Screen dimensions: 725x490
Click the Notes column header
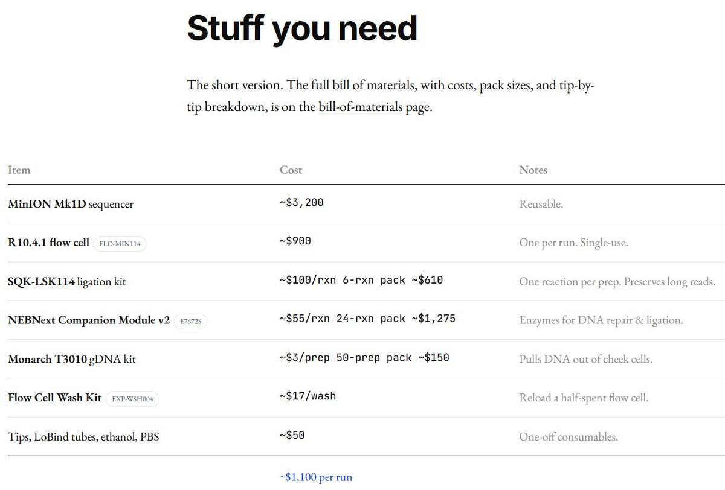tap(533, 170)
